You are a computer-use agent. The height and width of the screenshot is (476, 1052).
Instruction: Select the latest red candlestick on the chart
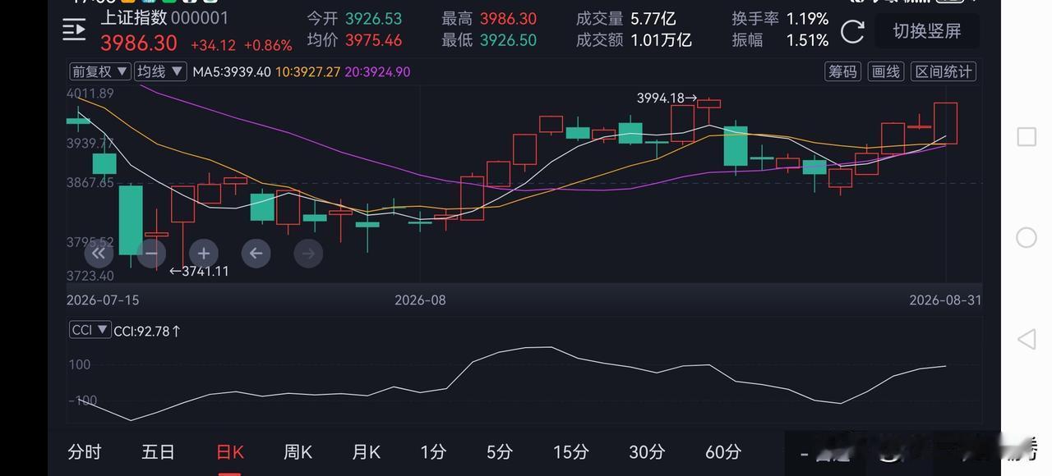coord(945,123)
